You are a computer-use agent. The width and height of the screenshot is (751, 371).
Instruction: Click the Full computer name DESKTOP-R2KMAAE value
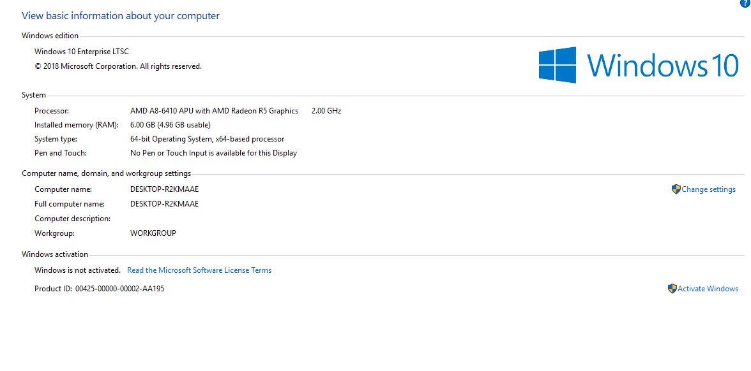click(x=164, y=204)
